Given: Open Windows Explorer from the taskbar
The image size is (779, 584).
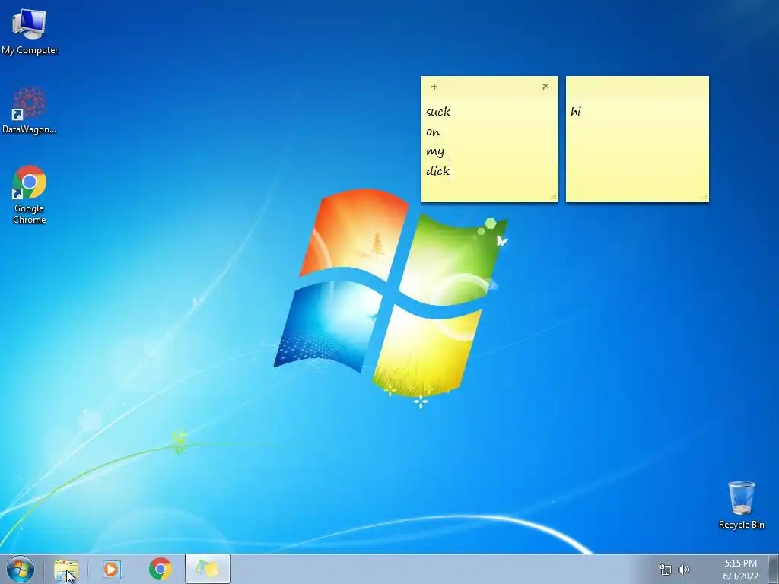Looking at the screenshot, I should click(66, 569).
